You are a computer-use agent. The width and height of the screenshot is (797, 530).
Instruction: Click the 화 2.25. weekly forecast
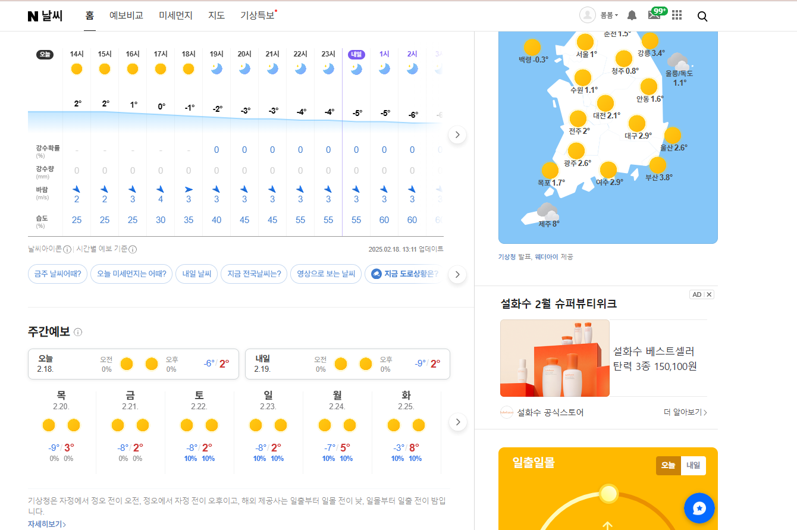pyautogui.click(x=406, y=426)
